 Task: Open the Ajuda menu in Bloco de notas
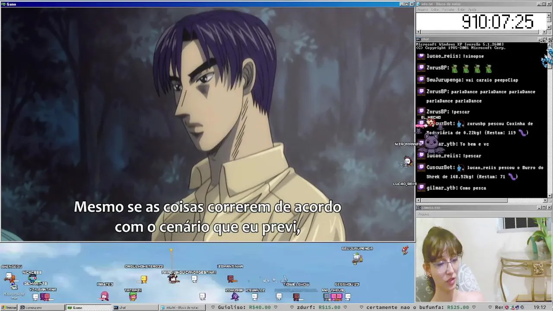pyautogui.click(x=472, y=10)
